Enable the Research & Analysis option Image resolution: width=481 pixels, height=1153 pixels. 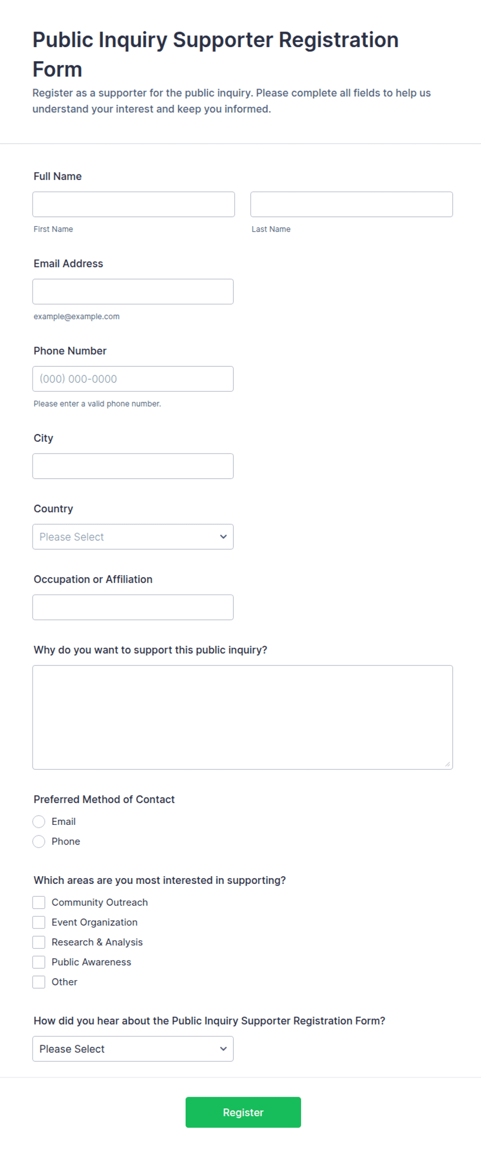(39, 942)
